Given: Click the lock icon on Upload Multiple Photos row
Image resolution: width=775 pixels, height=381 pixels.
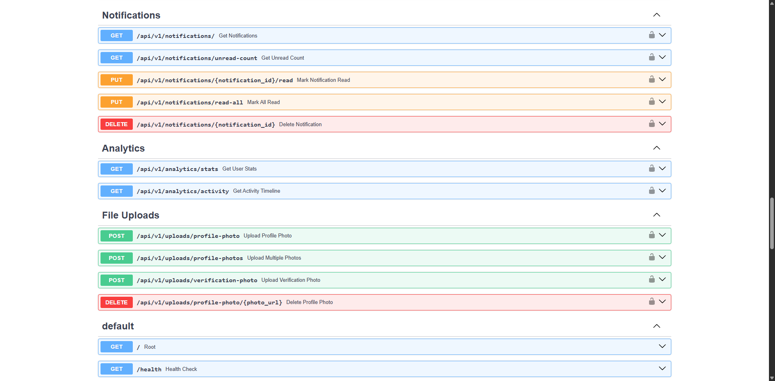Looking at the screenshot, I should [x=651, y=257].
